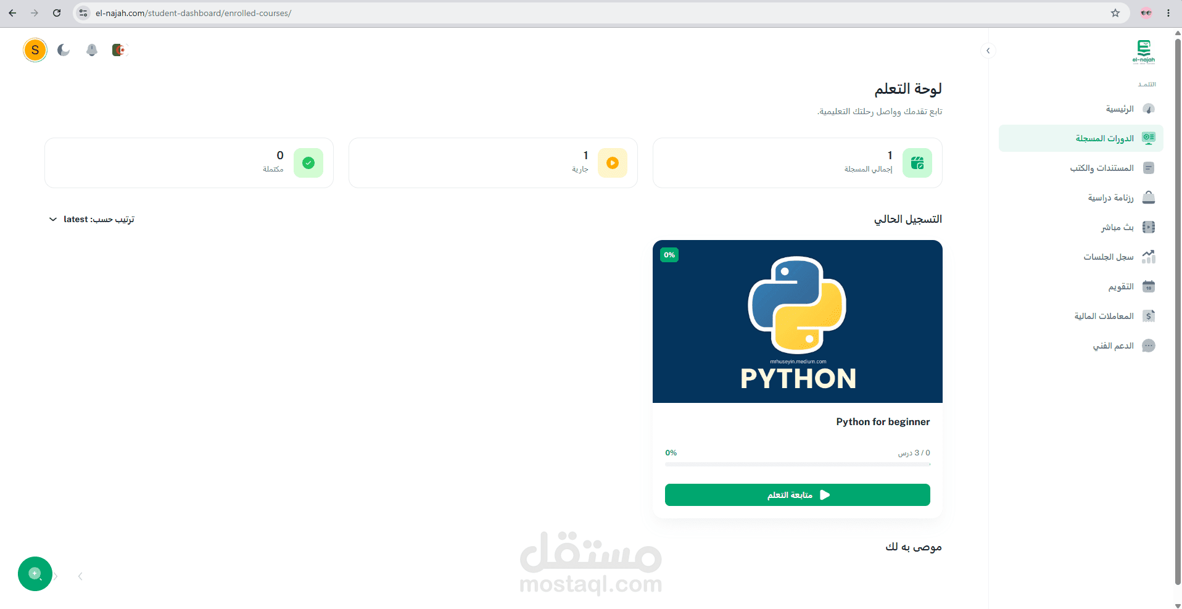The width and height of the screenshot is (1182, 609).
Task: Click the مكتملة green checkmark icon
Action: tap(308, 163)
